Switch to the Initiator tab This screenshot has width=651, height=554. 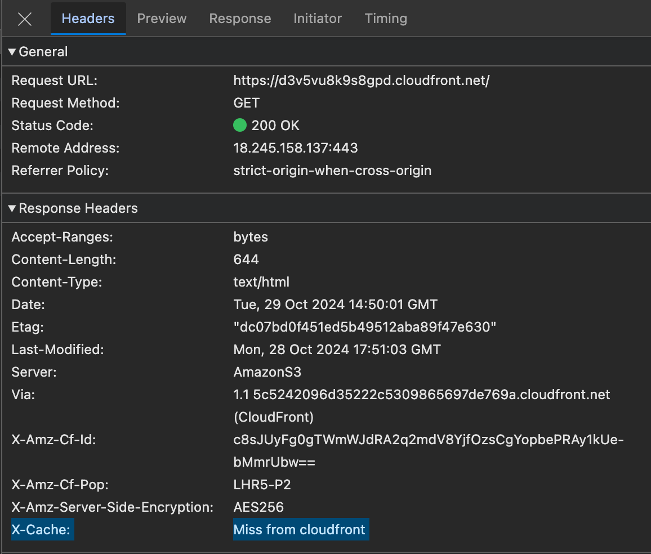click(318, 19)
